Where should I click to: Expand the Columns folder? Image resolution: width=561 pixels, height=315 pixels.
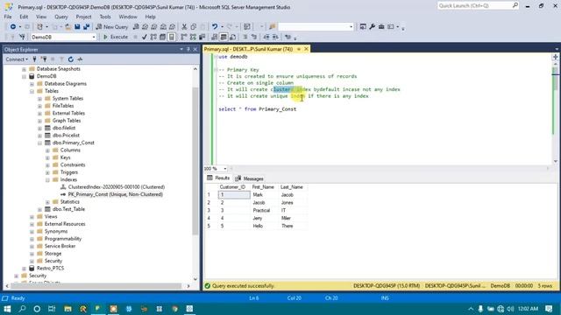47,150
